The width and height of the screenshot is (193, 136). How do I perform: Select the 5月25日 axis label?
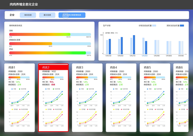tap(108, 56)
